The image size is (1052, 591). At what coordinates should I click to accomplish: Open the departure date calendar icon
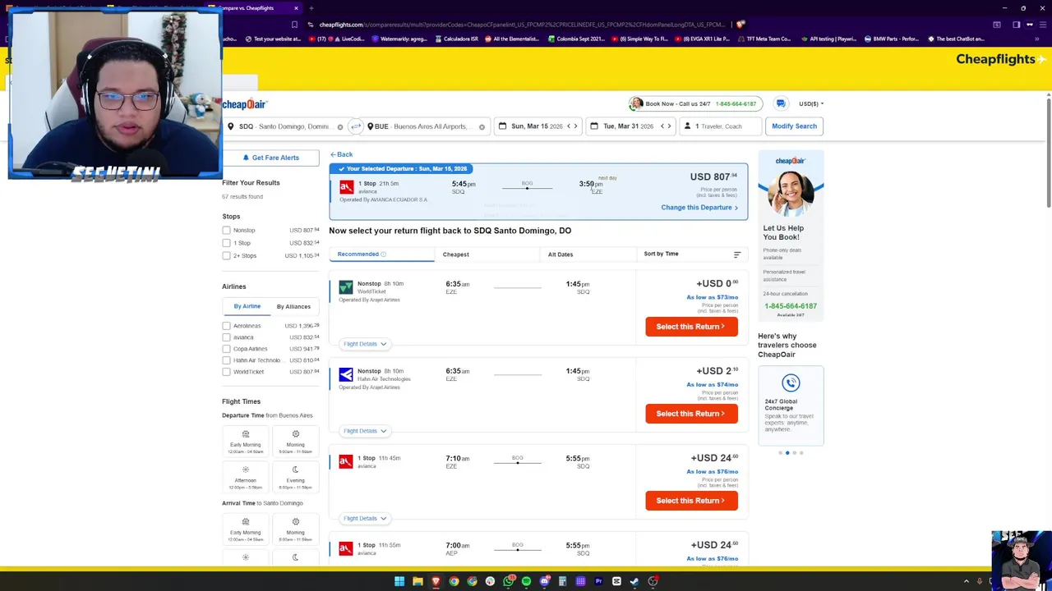tap(502, 126)
